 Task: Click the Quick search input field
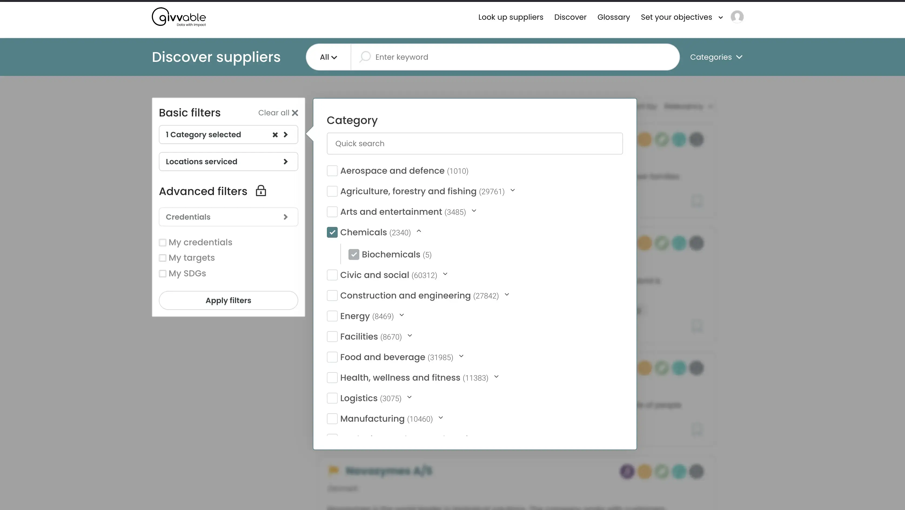click(474, 143)
